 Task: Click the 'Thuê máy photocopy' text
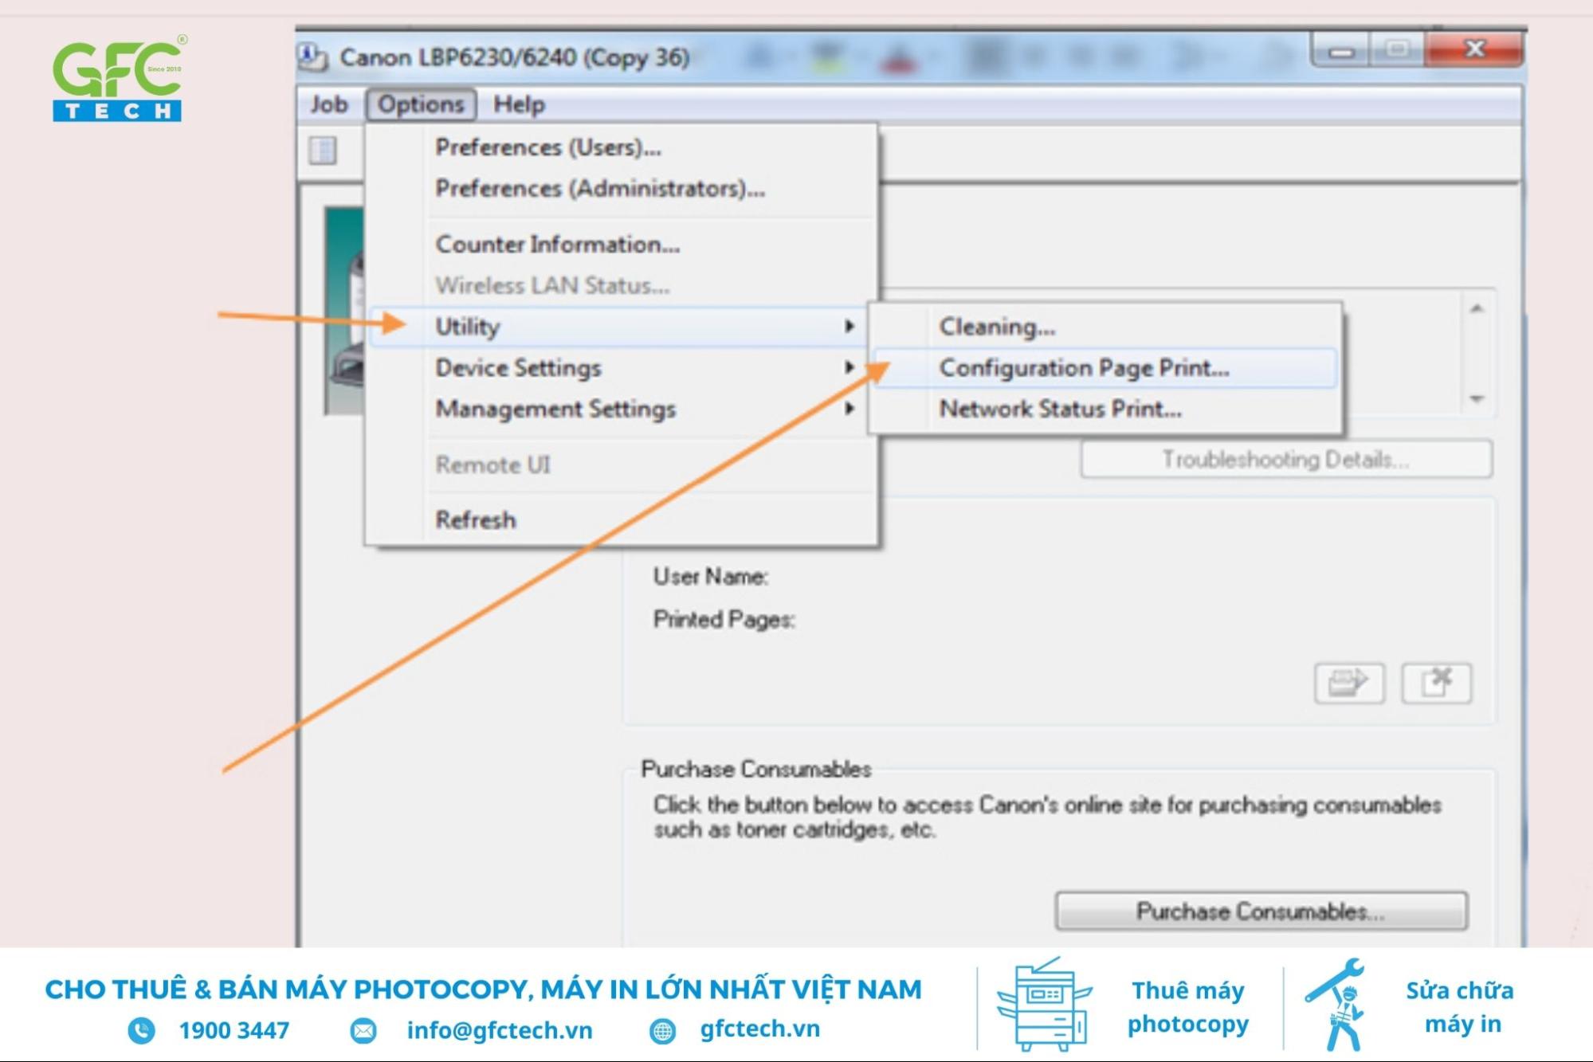[1187, 1007]
